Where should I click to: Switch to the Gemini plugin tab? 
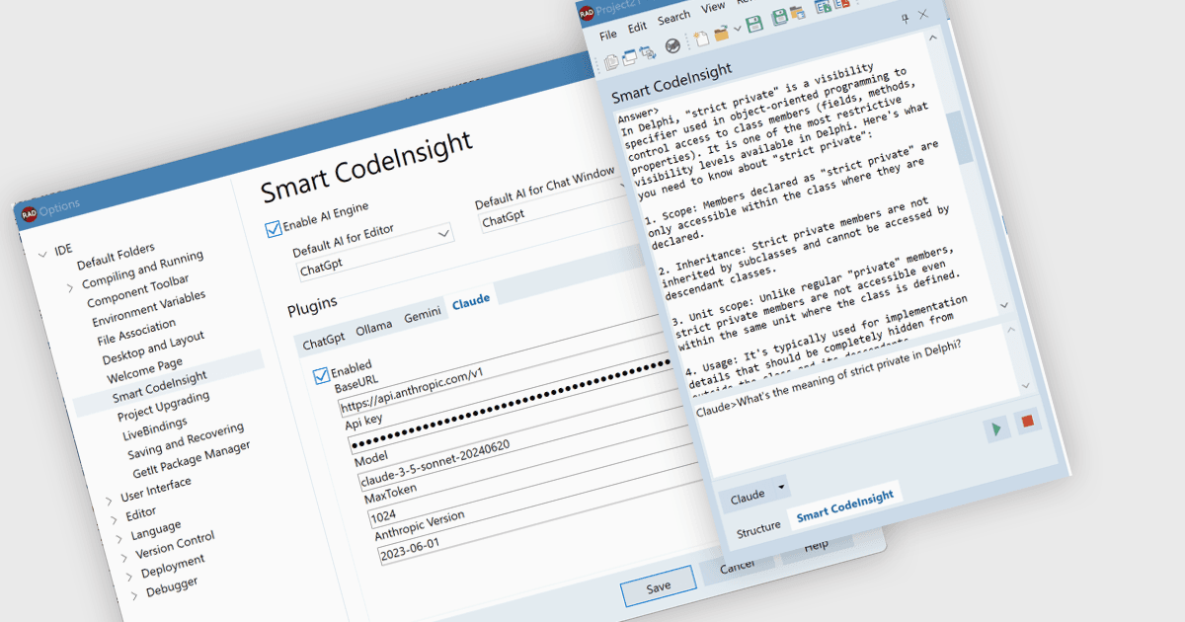423,312
